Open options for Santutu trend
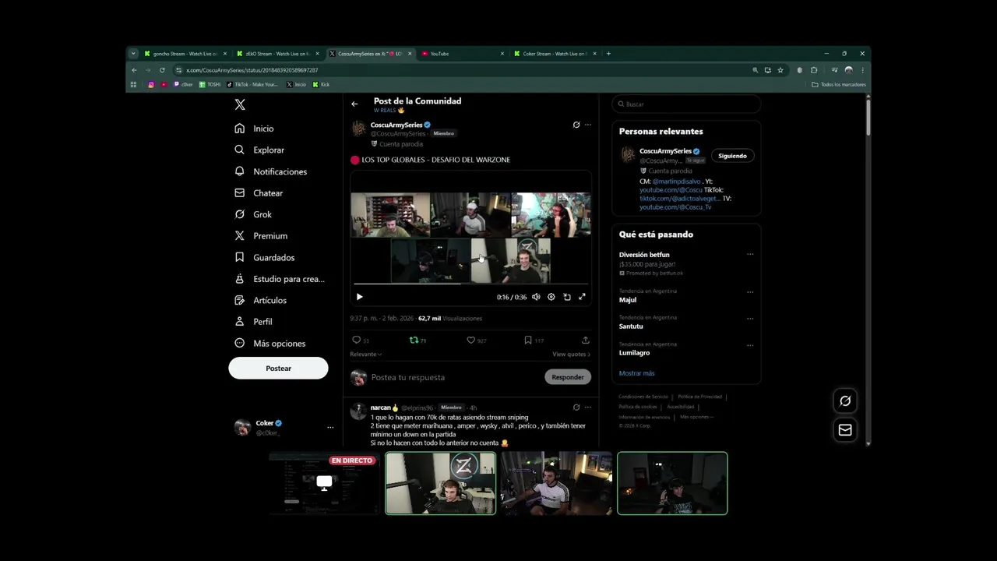The width and height of the screenshot is (997, 561). [750, 319]
